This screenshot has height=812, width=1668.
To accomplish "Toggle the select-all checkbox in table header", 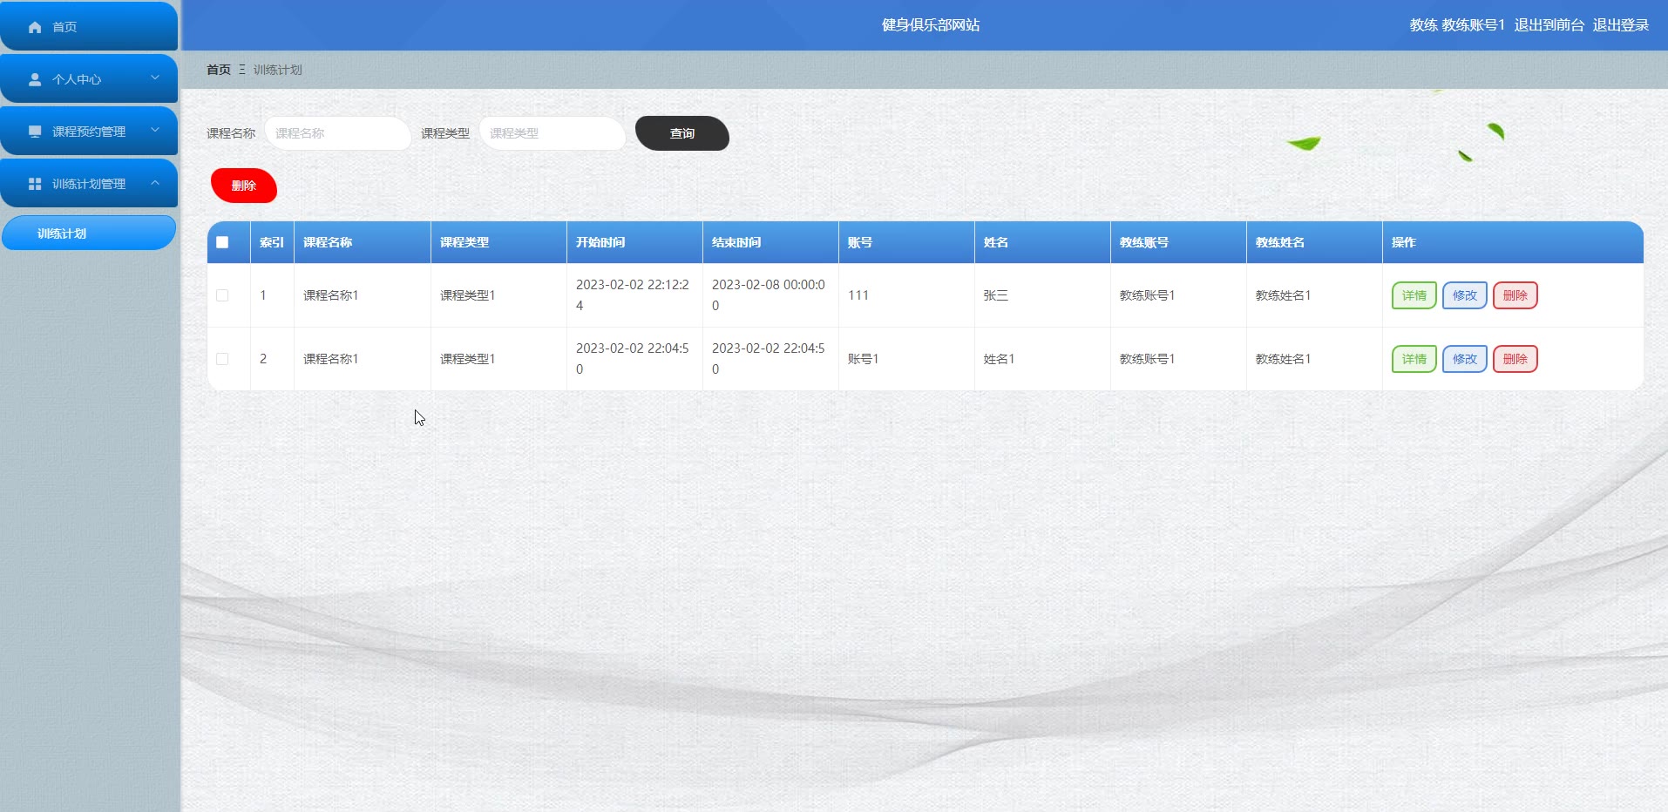I will click(222, 242).
